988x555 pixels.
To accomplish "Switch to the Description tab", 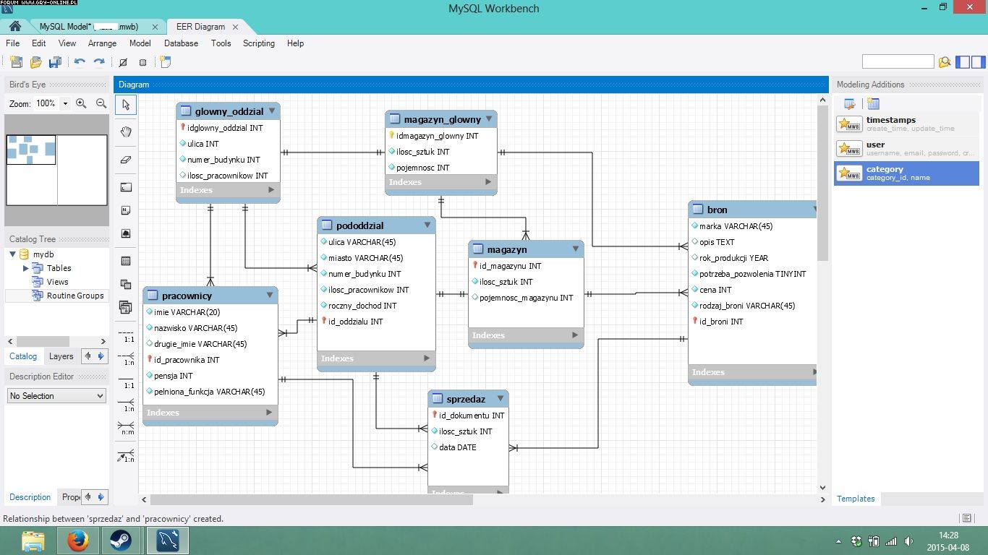I will (x=30, y=497).
